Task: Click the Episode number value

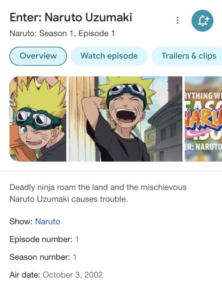Action: click(76, 239)
